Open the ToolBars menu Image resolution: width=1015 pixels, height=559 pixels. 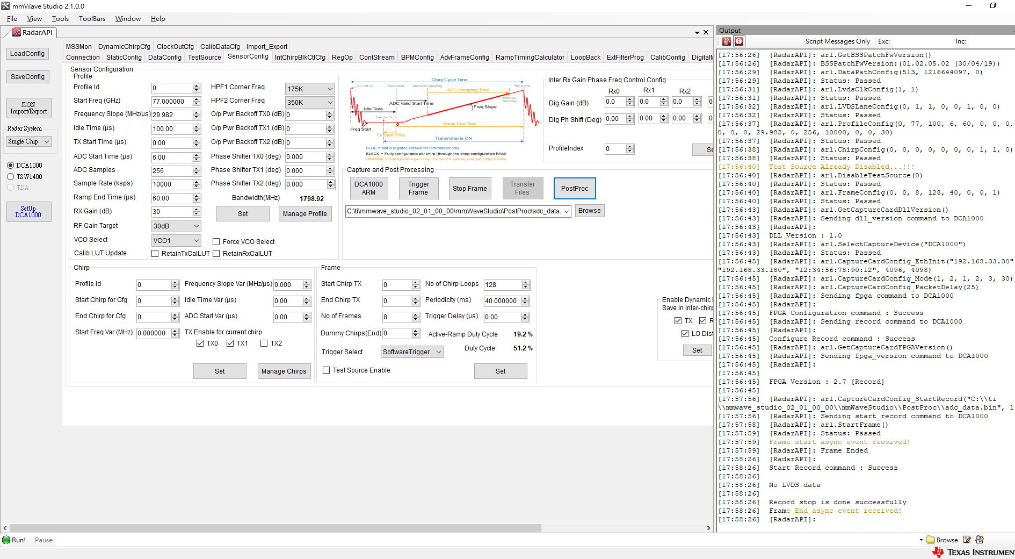92,19
